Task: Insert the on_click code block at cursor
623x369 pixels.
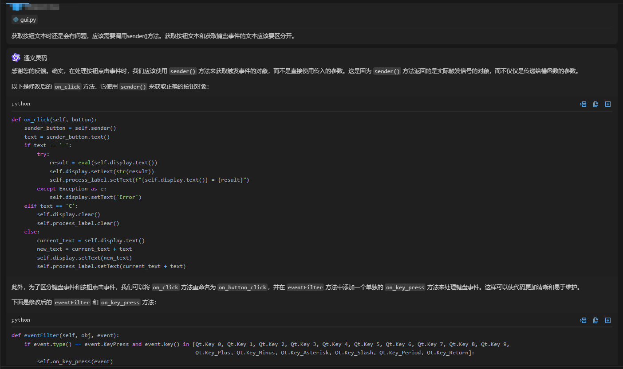Action: (x=583, y=104)
